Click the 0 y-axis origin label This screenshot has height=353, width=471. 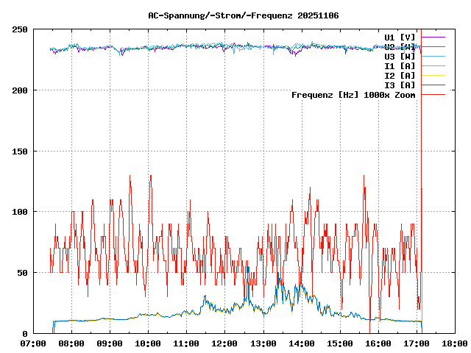[x=25, y=333]
